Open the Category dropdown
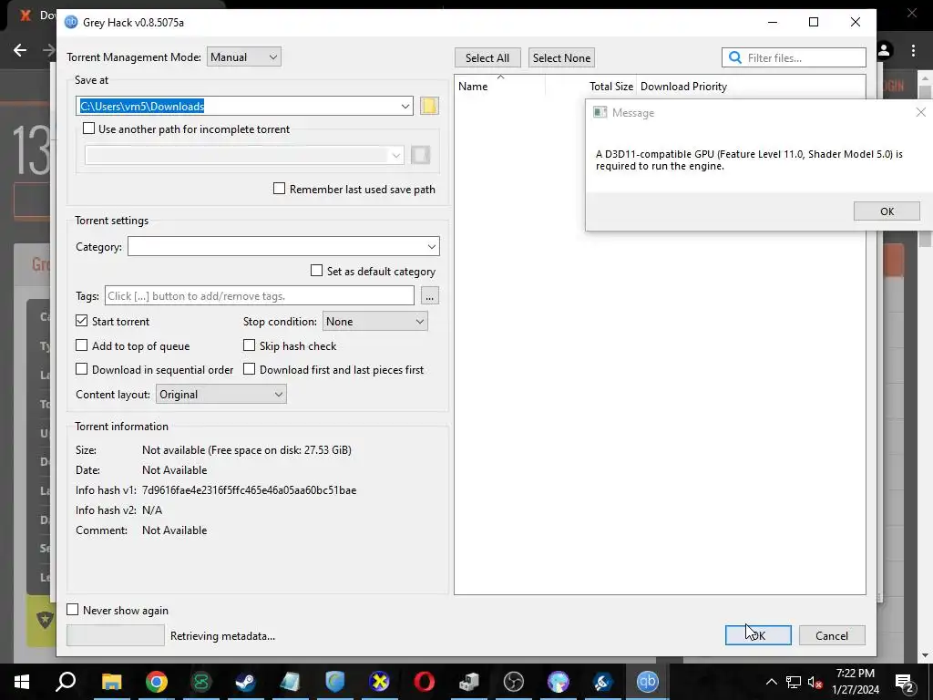933x700 pixels. click(284, 246)
